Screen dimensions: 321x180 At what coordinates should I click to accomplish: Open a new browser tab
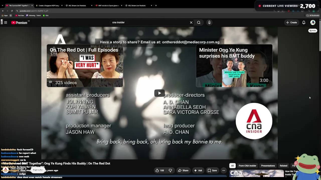(156, 5)
